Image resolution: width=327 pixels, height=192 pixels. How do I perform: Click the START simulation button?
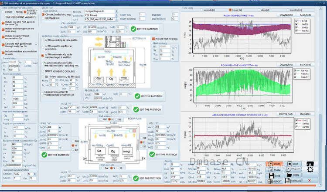point(274,164)
